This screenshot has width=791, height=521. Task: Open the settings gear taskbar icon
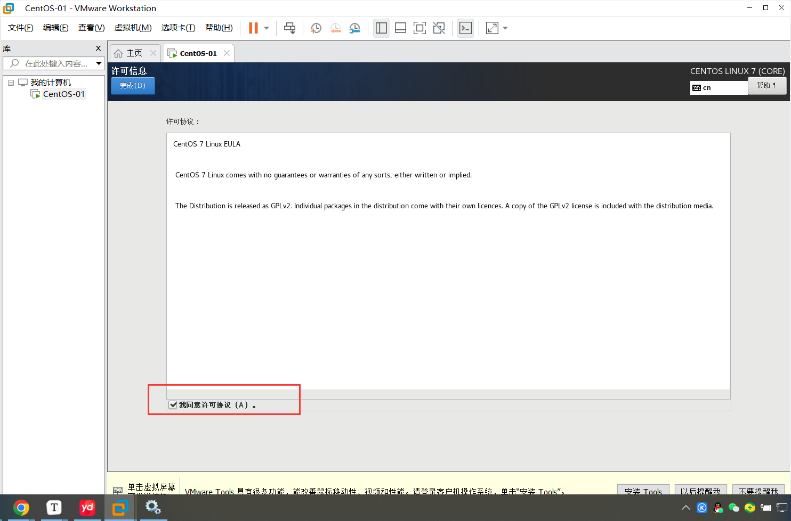[153, 508]
